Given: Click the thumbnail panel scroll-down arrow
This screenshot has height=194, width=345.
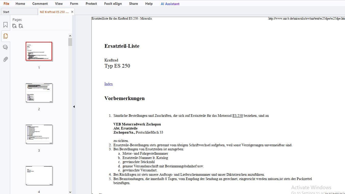Looking at the screenshot, I should [70, 192].
